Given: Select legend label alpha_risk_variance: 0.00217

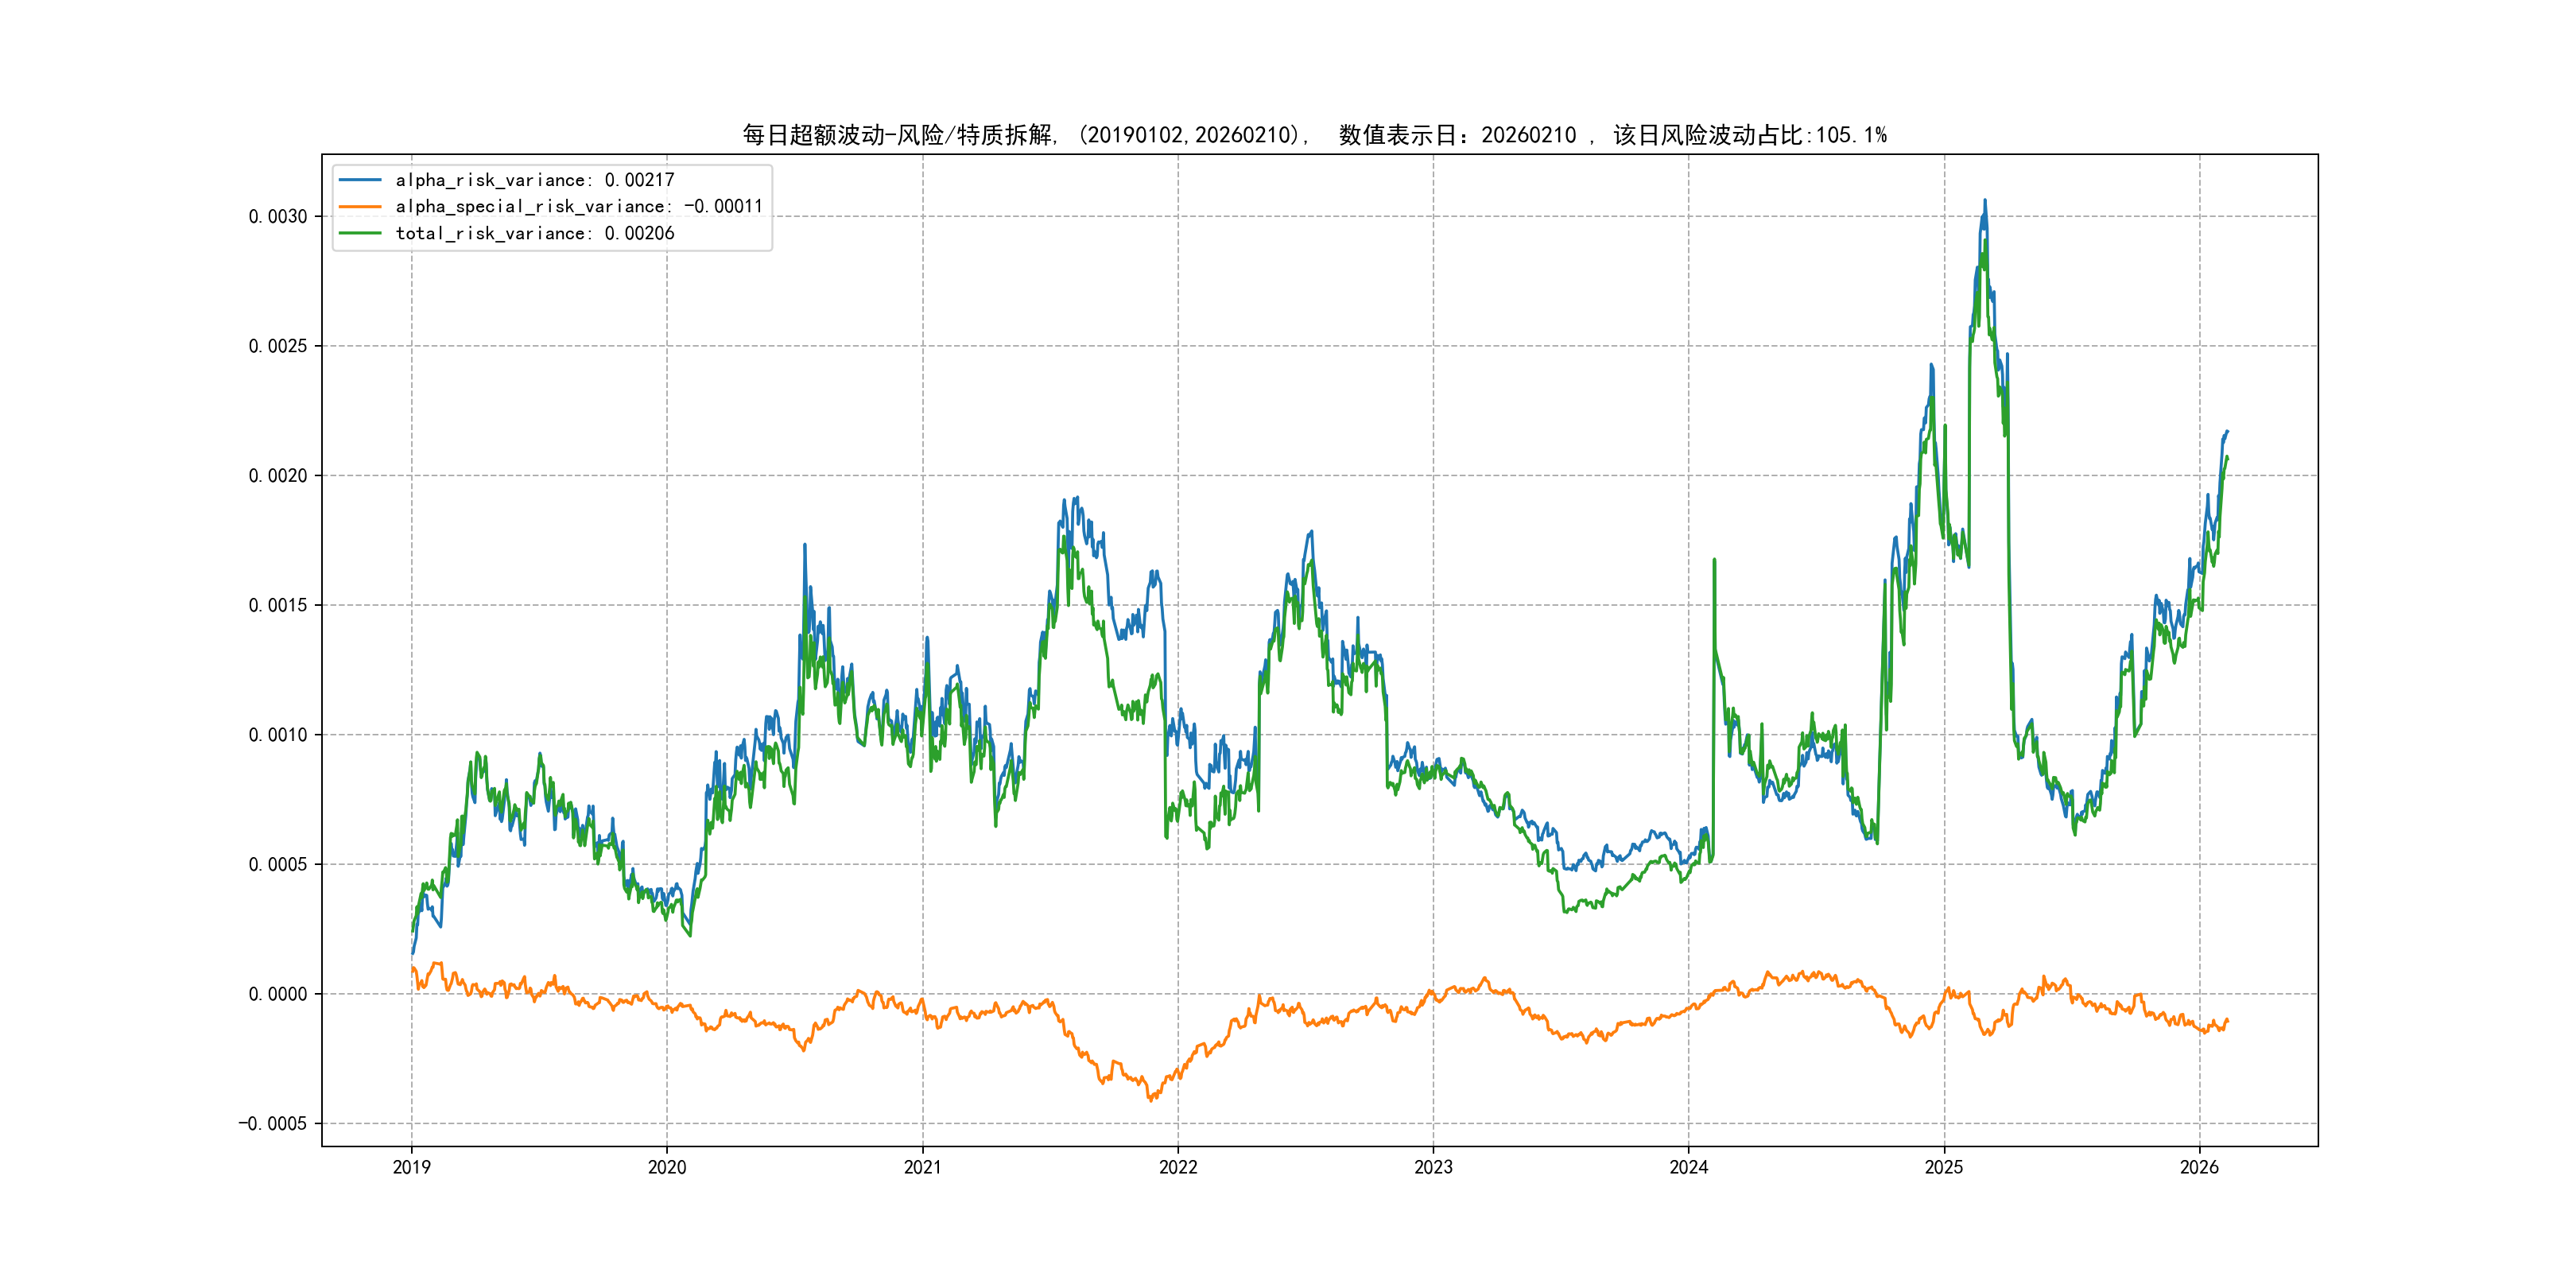Looking at the screenshot, I should click(535, 180).
